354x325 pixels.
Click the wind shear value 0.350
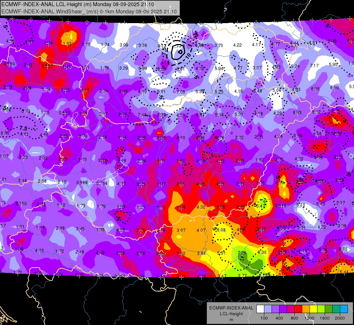[x=21, y=204]
